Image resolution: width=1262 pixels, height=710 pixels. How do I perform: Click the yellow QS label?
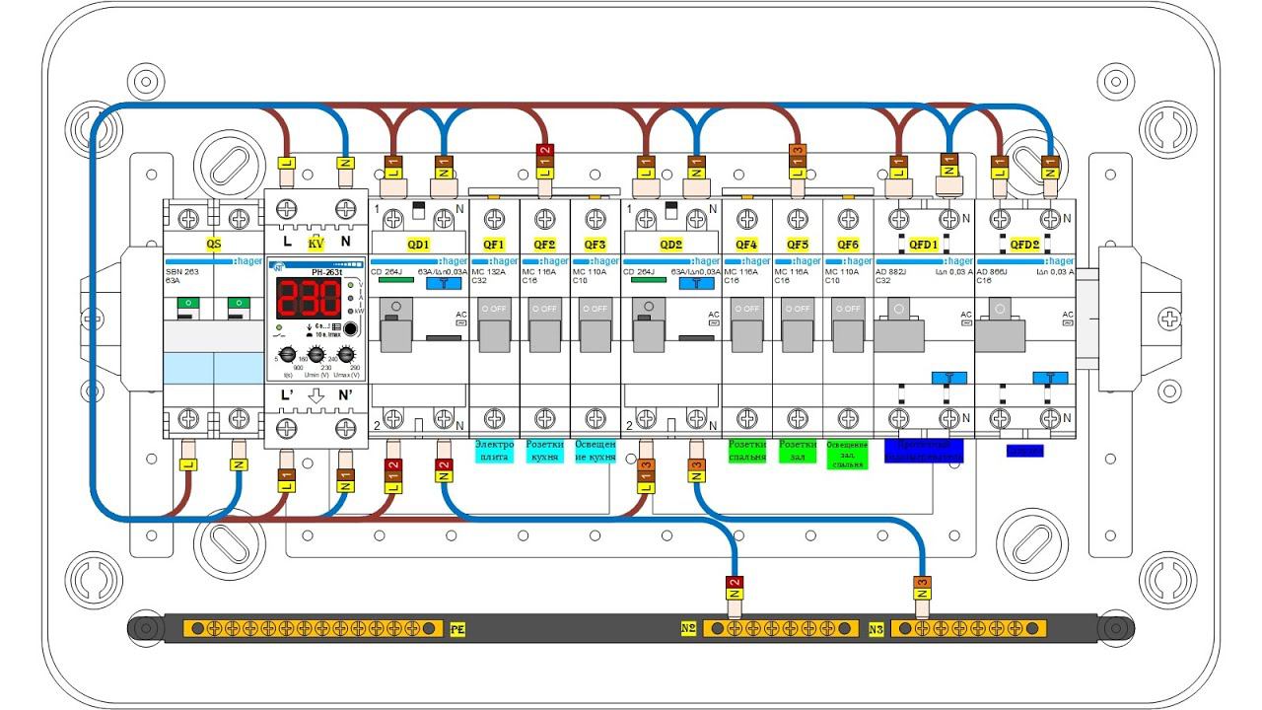(213, 243)
